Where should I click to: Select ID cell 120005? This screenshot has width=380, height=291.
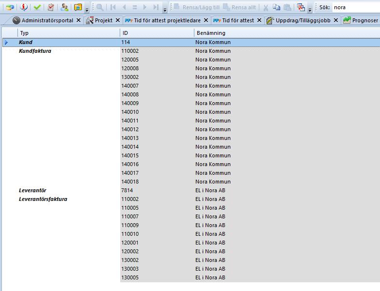(157, 60)
